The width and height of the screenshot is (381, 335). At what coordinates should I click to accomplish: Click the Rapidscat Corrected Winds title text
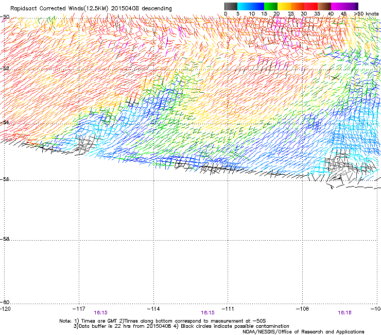coord(91,9)
